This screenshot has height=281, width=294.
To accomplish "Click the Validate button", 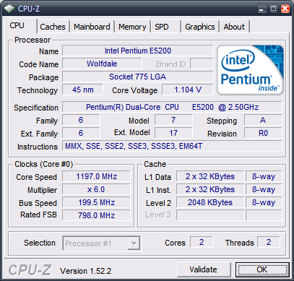I will coord(204,269).
